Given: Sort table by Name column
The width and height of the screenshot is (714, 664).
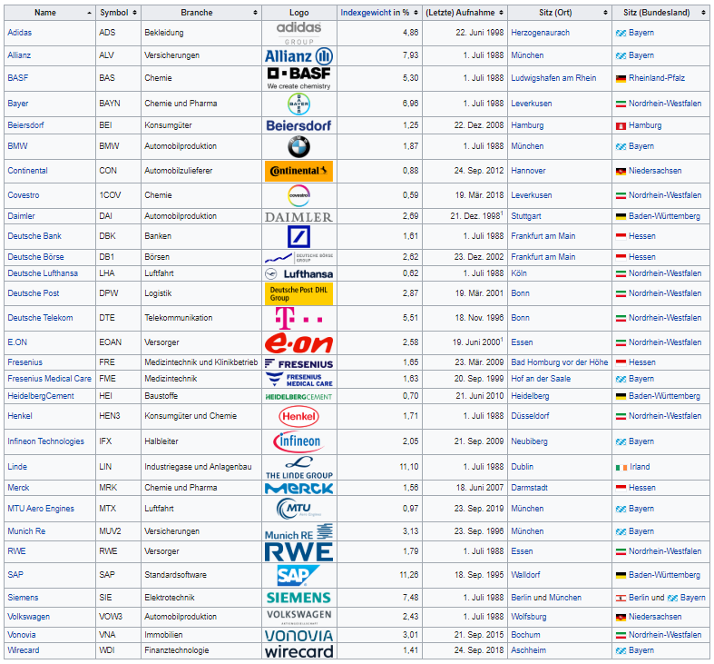Looking at the screenshot, I should (50, 13).
